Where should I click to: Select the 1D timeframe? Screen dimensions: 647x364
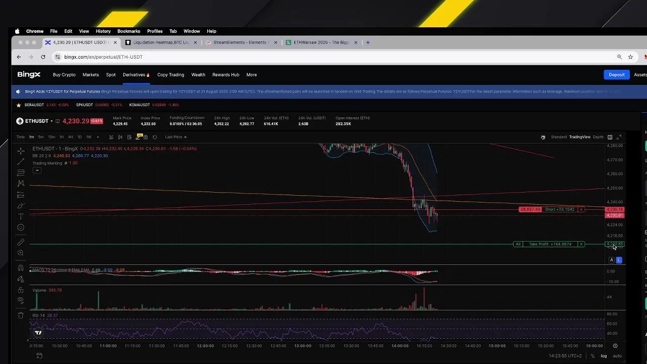click(x=79, y=137)
